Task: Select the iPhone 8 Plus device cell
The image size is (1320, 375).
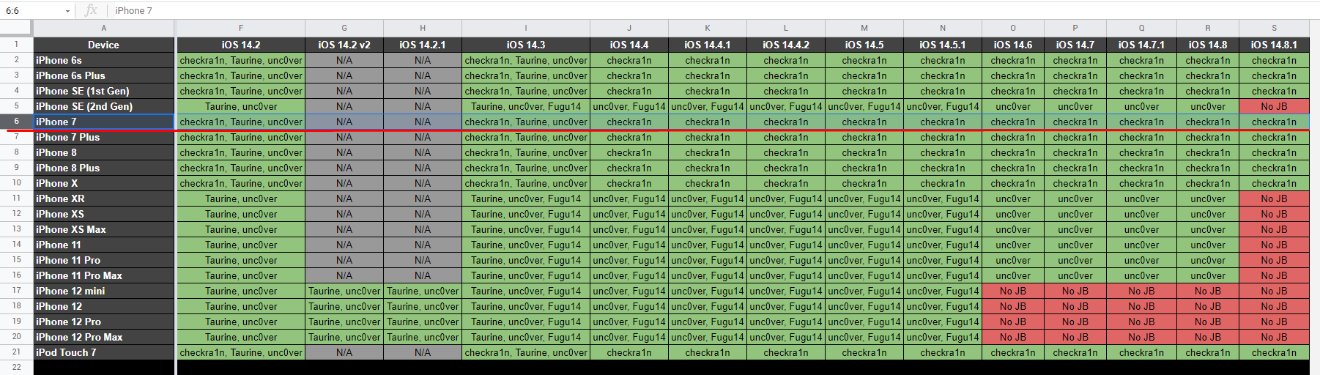Action: (x=104, y=168)
